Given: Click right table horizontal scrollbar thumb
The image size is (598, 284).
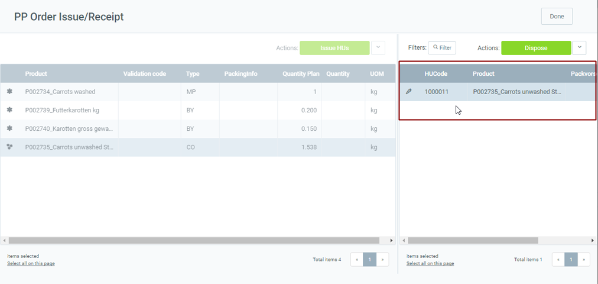Looking at the screenshot, I should [473, 240].
